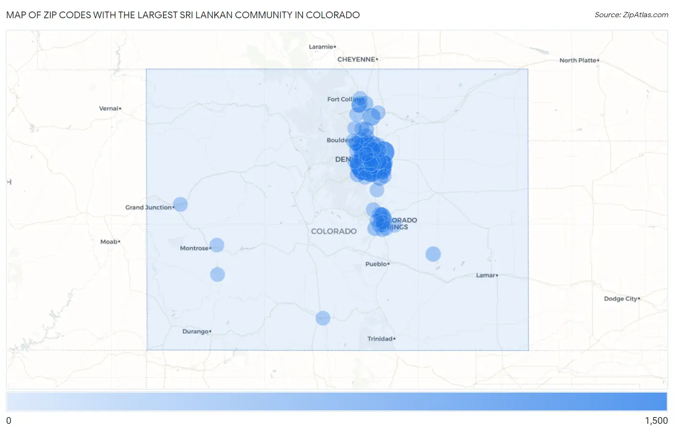The height and width of the screenshot is (431, 674).
Task: Click the Vernal city label
Action: click(x=110, y=108)
